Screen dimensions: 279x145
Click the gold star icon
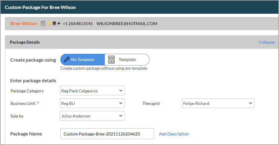(50, 23)
